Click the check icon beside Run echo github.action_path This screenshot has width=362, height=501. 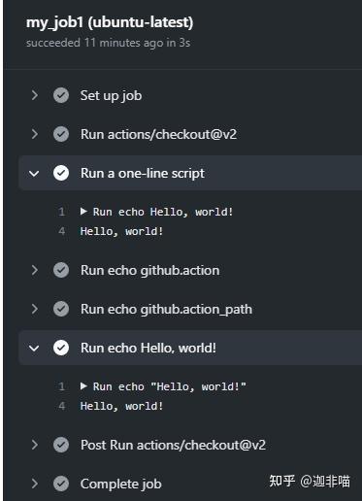coord(61,309)
